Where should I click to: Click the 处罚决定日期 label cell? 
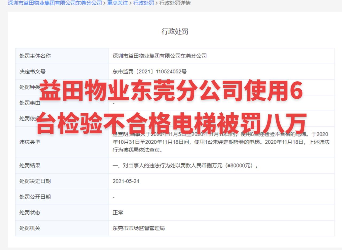[x=62, y=181]
